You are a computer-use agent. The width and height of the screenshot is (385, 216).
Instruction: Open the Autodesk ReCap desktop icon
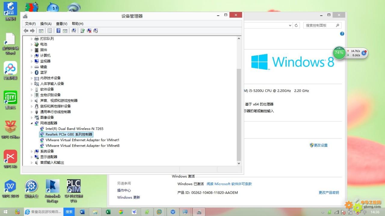click(x=52, y=191)
